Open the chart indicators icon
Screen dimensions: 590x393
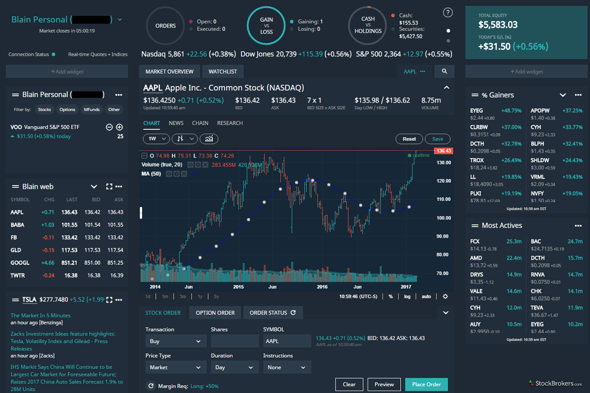(209, 139)
